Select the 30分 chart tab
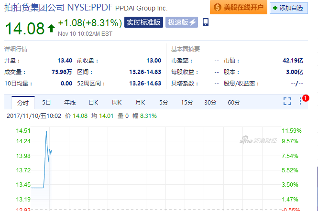The height and width of the screenshot is (211, 318). [x=210, y=103]
